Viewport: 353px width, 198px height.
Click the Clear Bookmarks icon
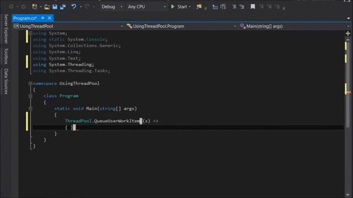[x=277, y=7]
